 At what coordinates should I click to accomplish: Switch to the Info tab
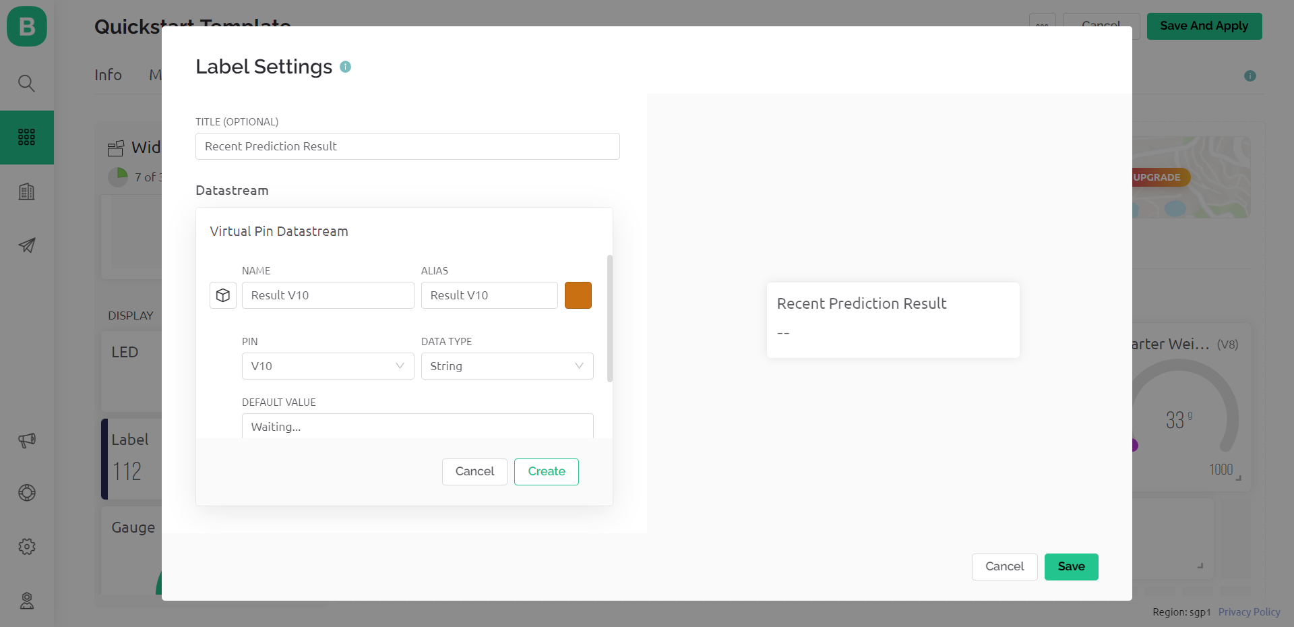click(108, 75)
